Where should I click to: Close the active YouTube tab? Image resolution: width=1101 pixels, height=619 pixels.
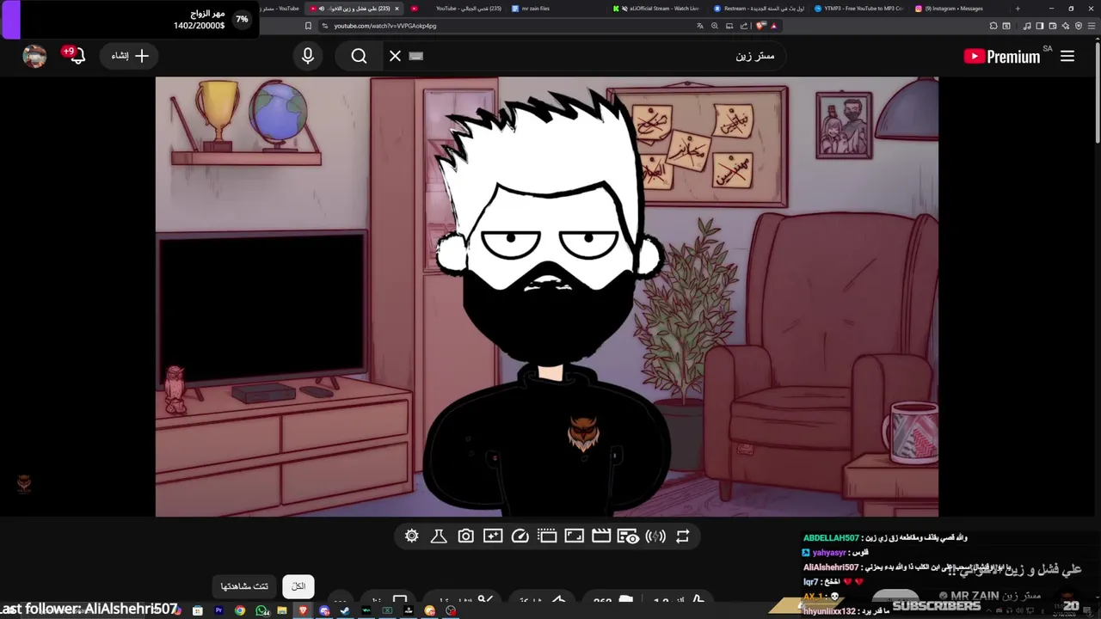click(x=397, y=9)
